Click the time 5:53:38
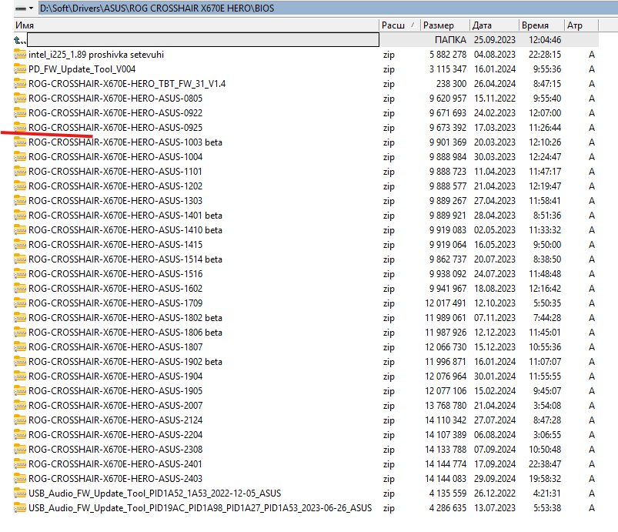Image resolution: width=618 pixels, height=532 pixels. [x=547, y=508]
